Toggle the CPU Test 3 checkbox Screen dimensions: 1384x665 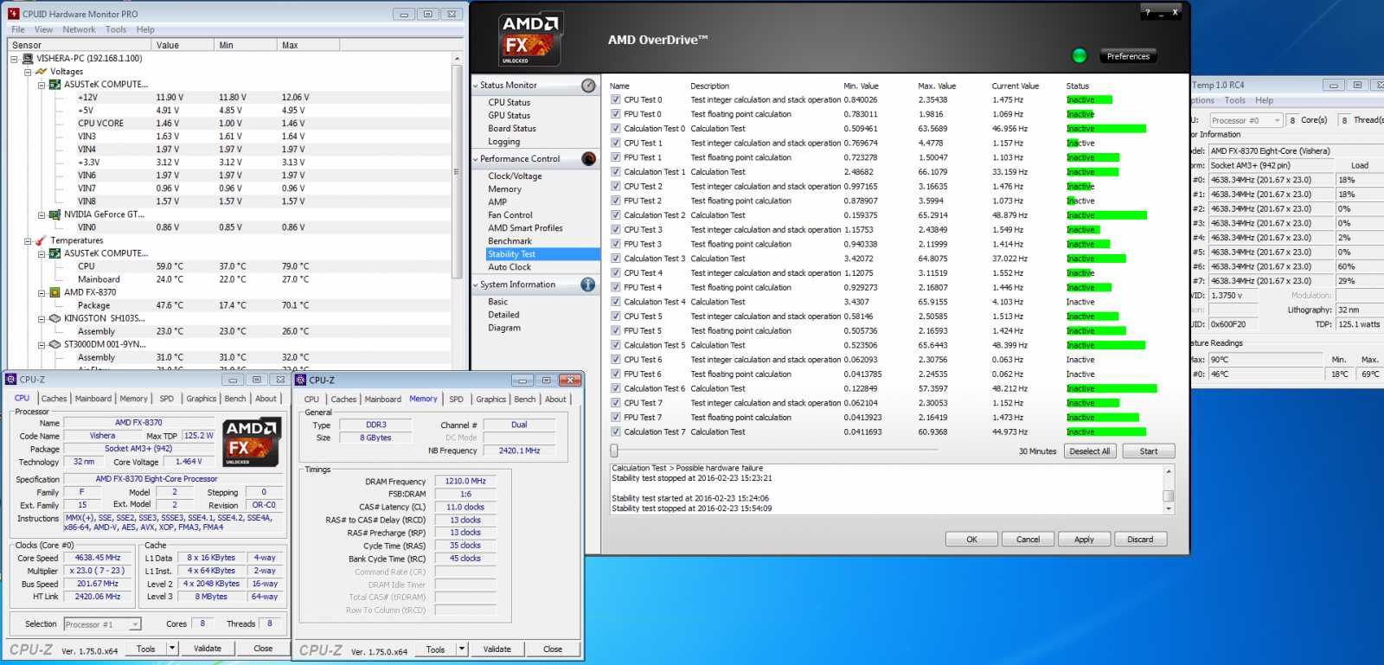coord(616,230)
